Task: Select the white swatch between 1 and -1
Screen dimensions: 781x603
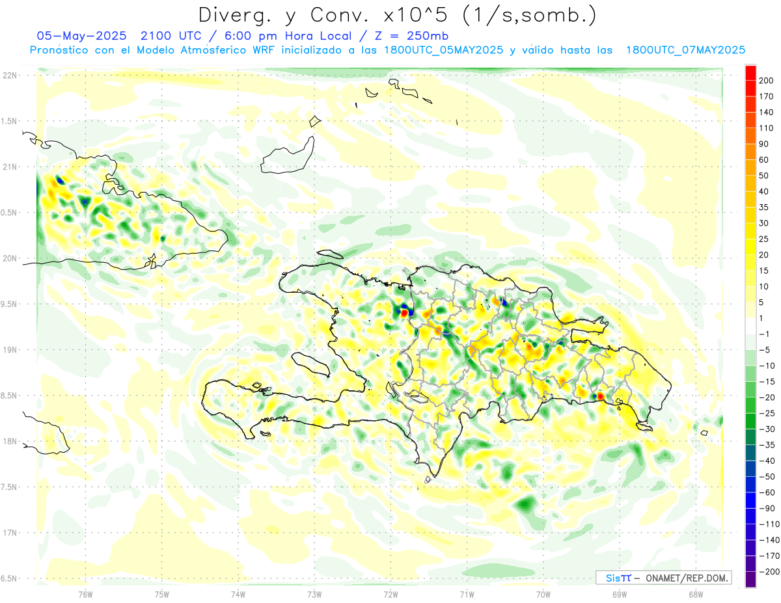Action: [750, 326]
